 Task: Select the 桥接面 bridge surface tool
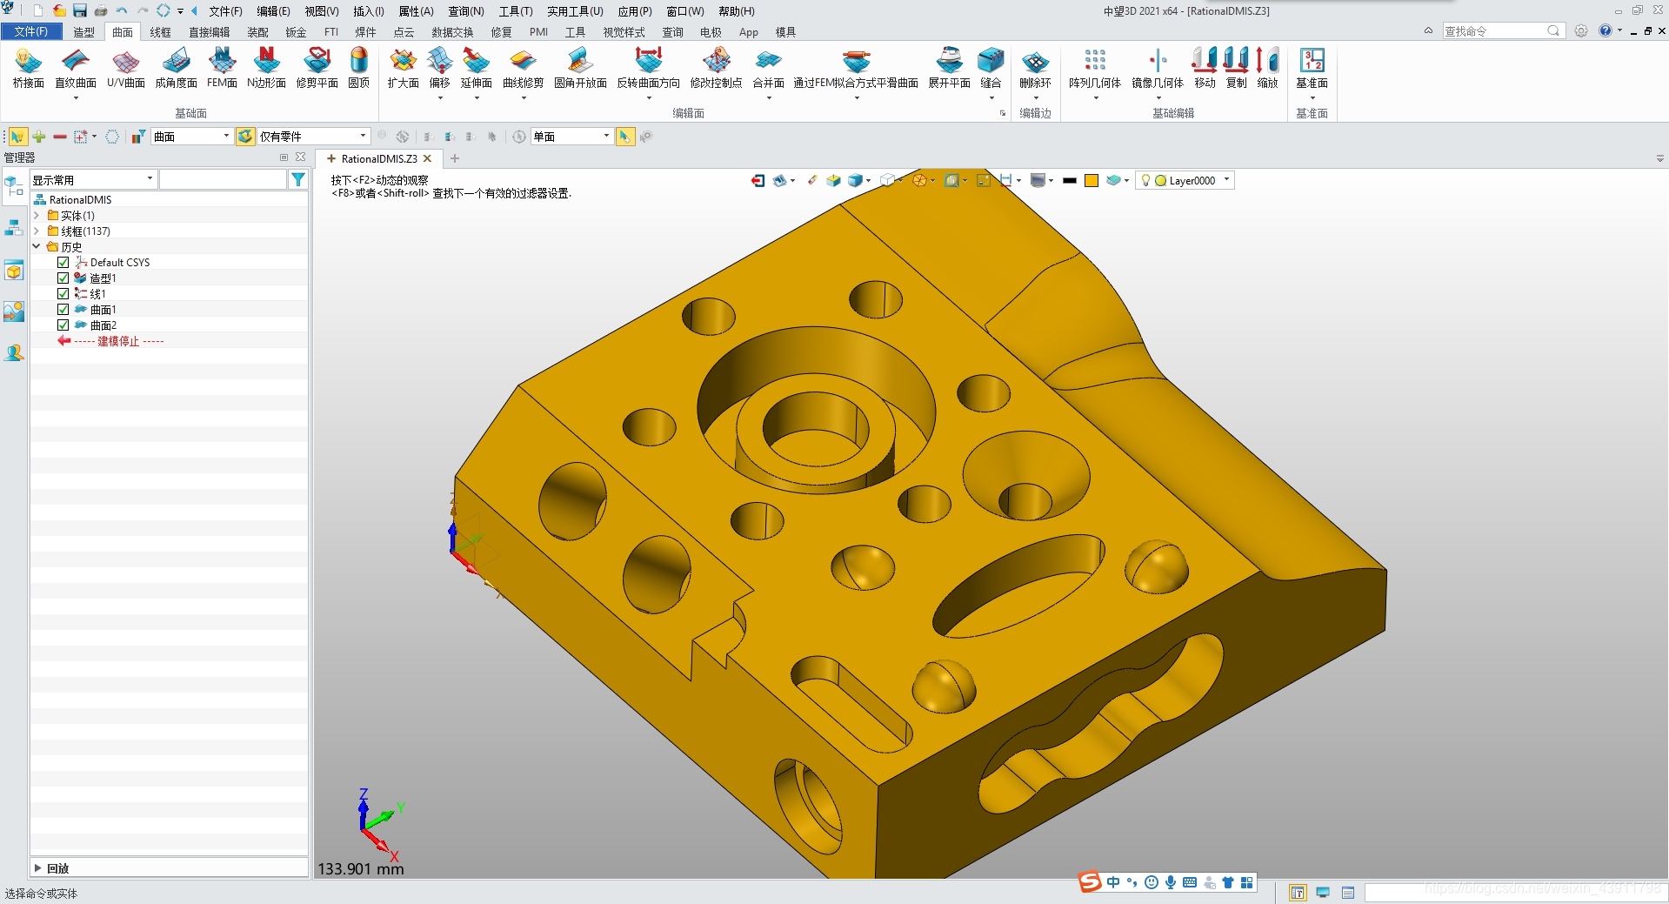pos(28,68)
